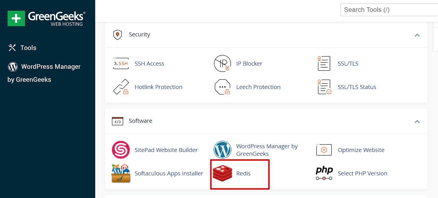Click the SitePad Website Builder icon
Viewport: 438px width, 198px height.
[x=121, y=150]
